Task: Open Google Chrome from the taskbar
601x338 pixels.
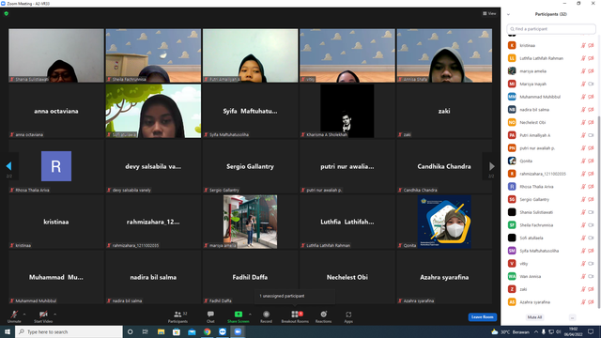Action: pyautogui.click(x=207, y=331)
